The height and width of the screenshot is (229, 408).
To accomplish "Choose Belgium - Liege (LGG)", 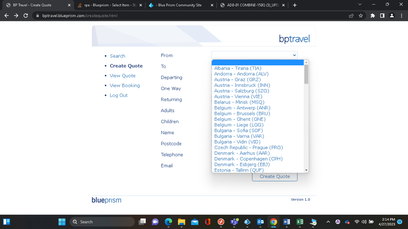I will [x=258, y=125].
